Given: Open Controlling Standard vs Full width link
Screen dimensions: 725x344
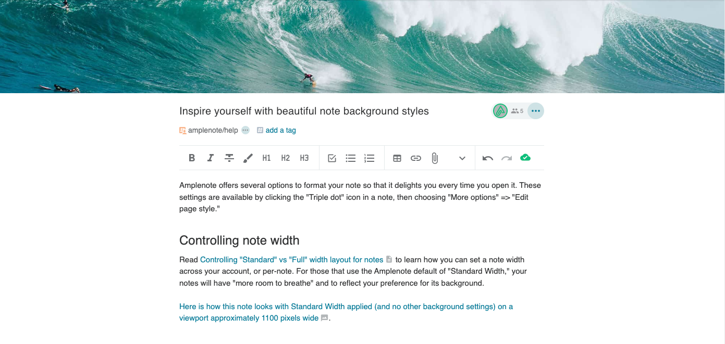Looking at the screenshot, I should [291, 259].
